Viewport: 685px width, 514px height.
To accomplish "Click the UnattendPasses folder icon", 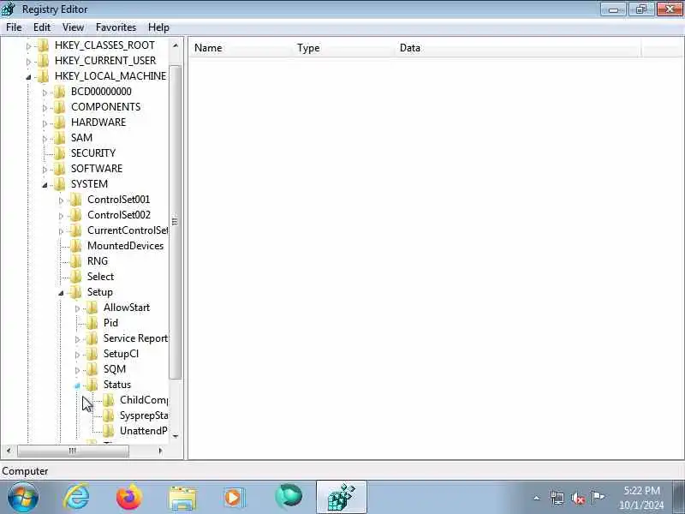I will click(109, 431).
